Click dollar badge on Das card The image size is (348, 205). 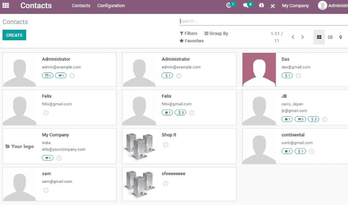[287, 76]
